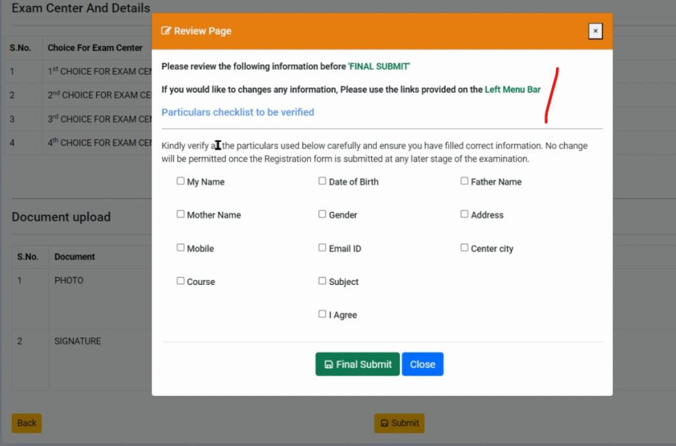Image resolution: width=676 pixels, height=446 pixels.
Task: Click the yellow Submit button at bottom
Action: [399, 423]
